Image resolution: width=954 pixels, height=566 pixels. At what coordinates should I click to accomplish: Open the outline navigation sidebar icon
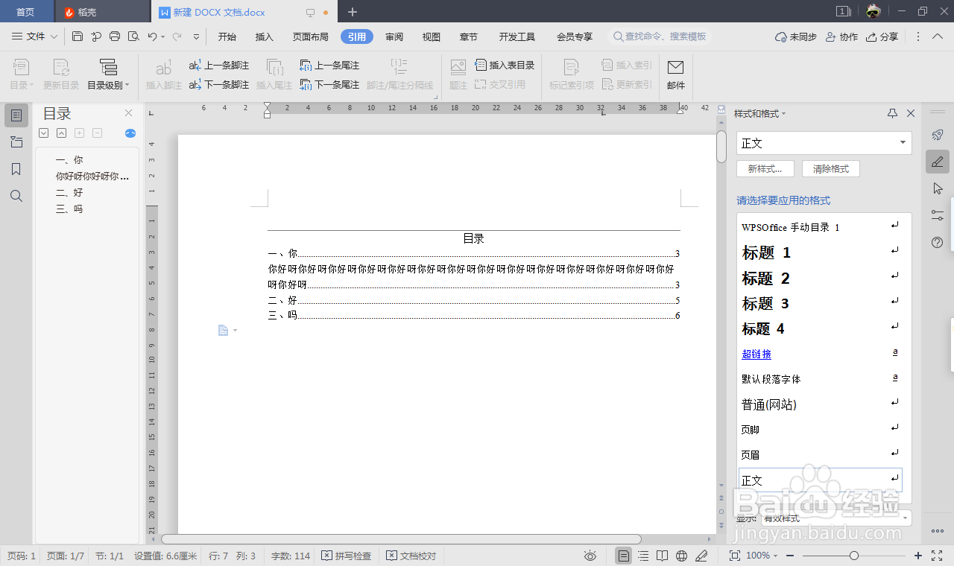[x=16, y=115]
